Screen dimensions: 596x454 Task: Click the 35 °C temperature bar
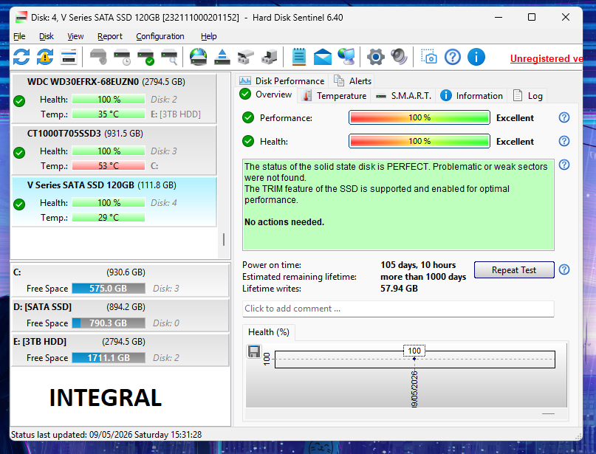(x=109, y=114)
